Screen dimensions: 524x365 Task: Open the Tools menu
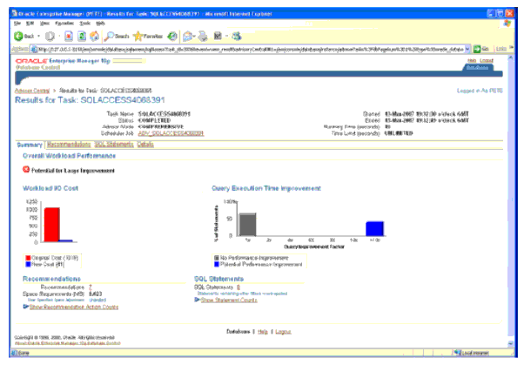click(x=85, y=23)
